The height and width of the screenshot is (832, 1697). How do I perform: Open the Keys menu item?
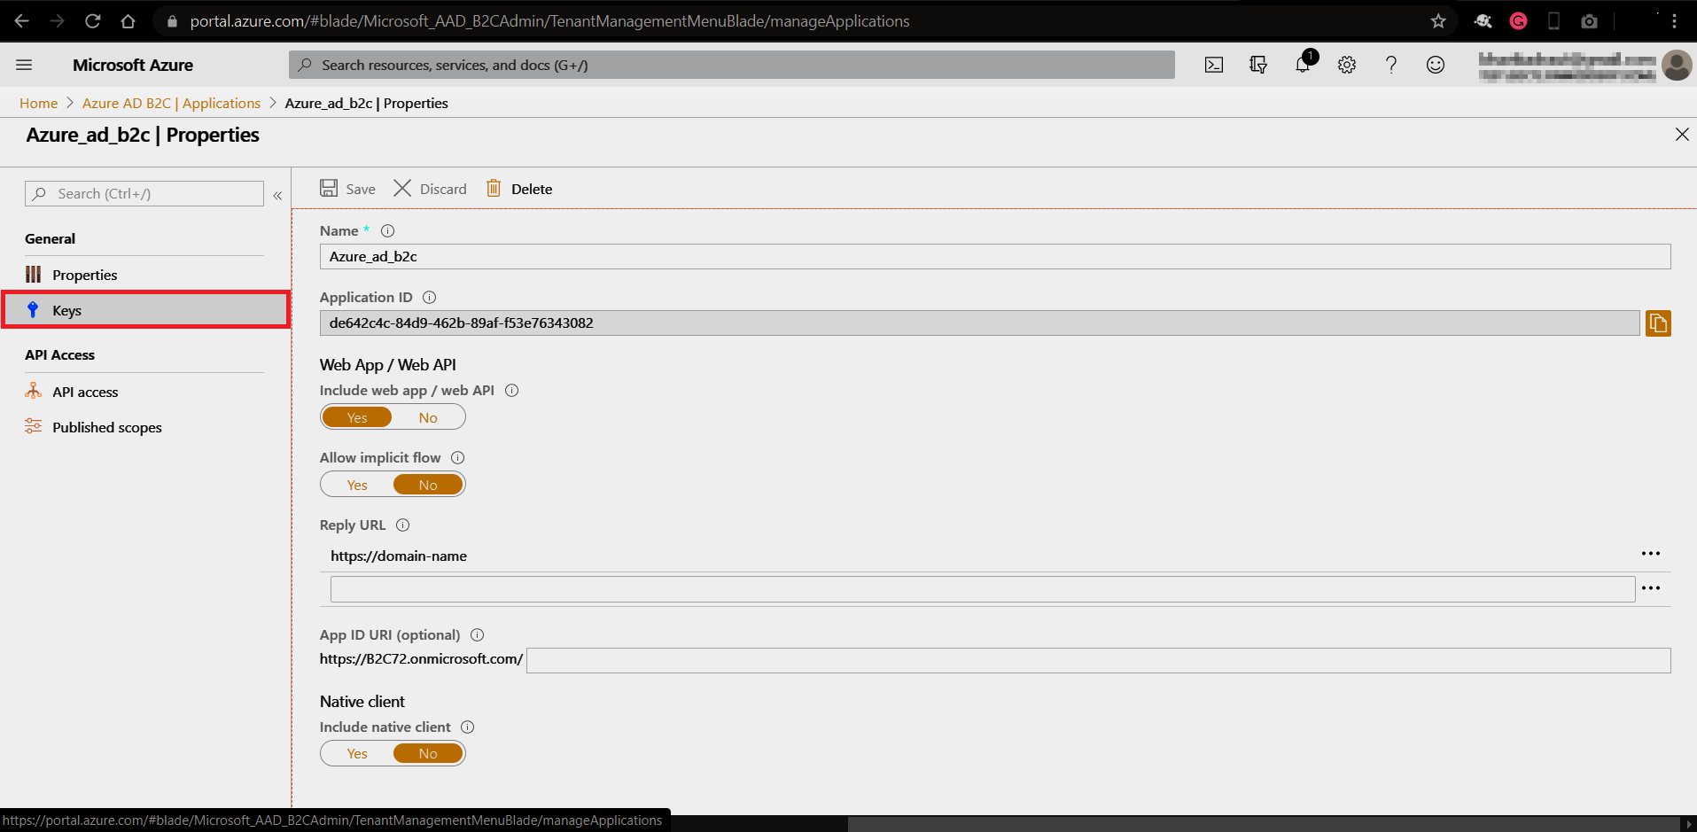[x=145, y=310]
